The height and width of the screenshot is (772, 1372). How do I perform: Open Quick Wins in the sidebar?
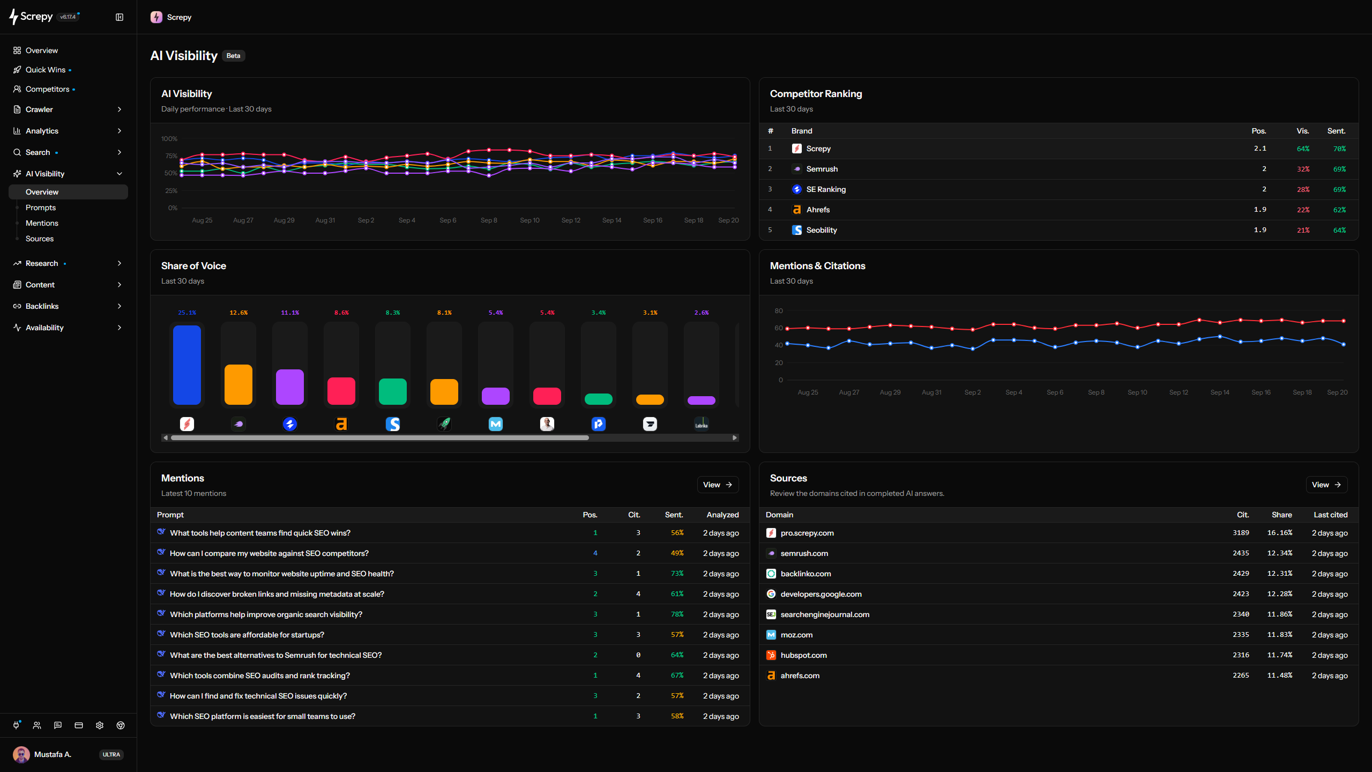[68, 70]
